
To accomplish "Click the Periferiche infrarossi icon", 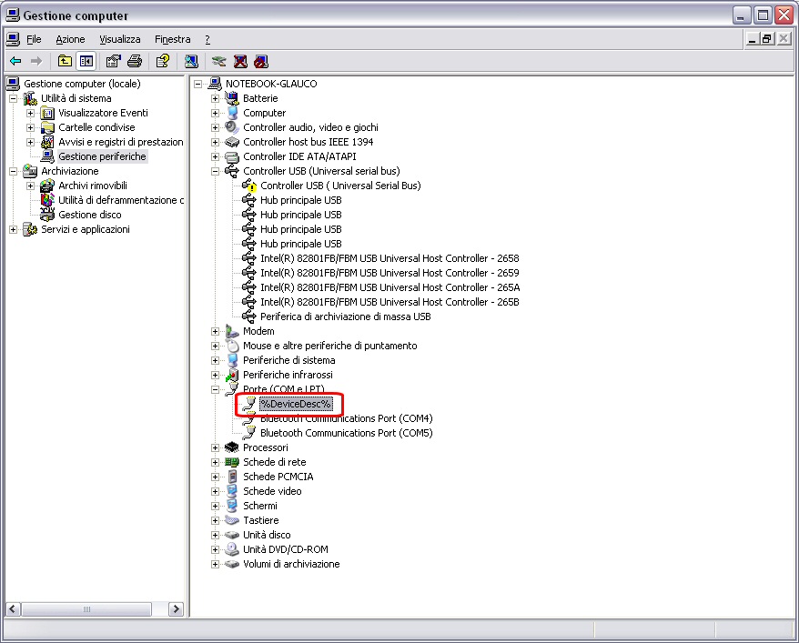I will [232, 375].
